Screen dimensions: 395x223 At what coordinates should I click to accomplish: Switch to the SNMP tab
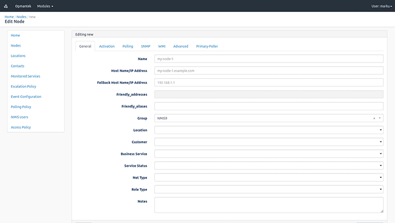click(x=146, y=46)
